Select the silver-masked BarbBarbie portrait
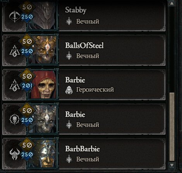This screenshot has width=182, height=173. tap(43, 153)
